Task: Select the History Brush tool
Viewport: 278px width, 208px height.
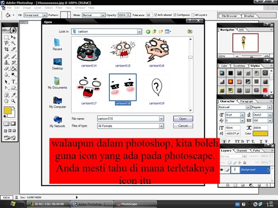Action: [x=13, y=62]
